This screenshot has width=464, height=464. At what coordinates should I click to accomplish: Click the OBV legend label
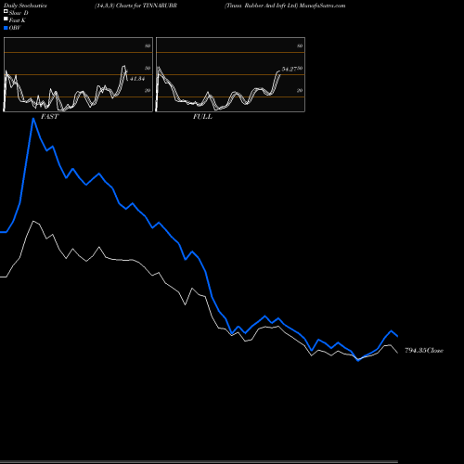pyautogui.click(x=15, y=28)
